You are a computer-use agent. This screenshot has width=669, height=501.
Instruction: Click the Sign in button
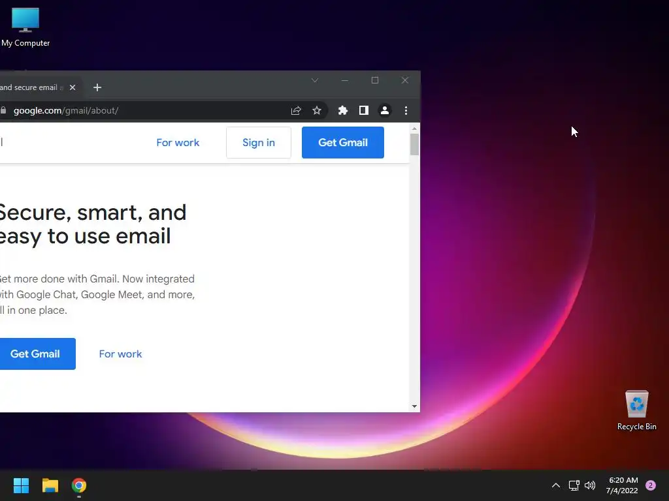click(259, 143)
